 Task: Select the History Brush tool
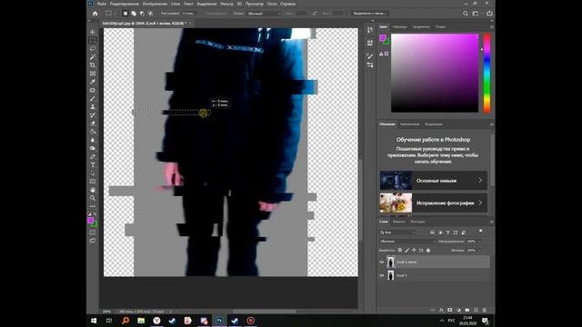(x=93, y=115)
